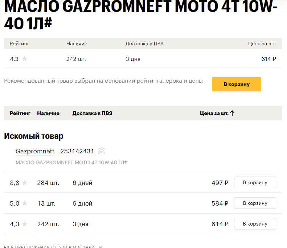The height and width of the screenshot is (248, 287).
Task: Click chevron beside 'Ещё предложения' text
Action: click(101, 247)
